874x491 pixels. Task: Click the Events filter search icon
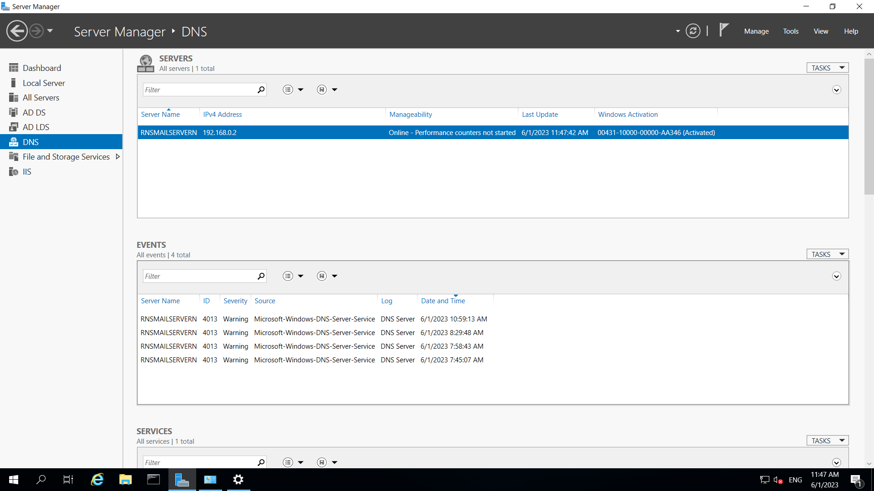261,276
